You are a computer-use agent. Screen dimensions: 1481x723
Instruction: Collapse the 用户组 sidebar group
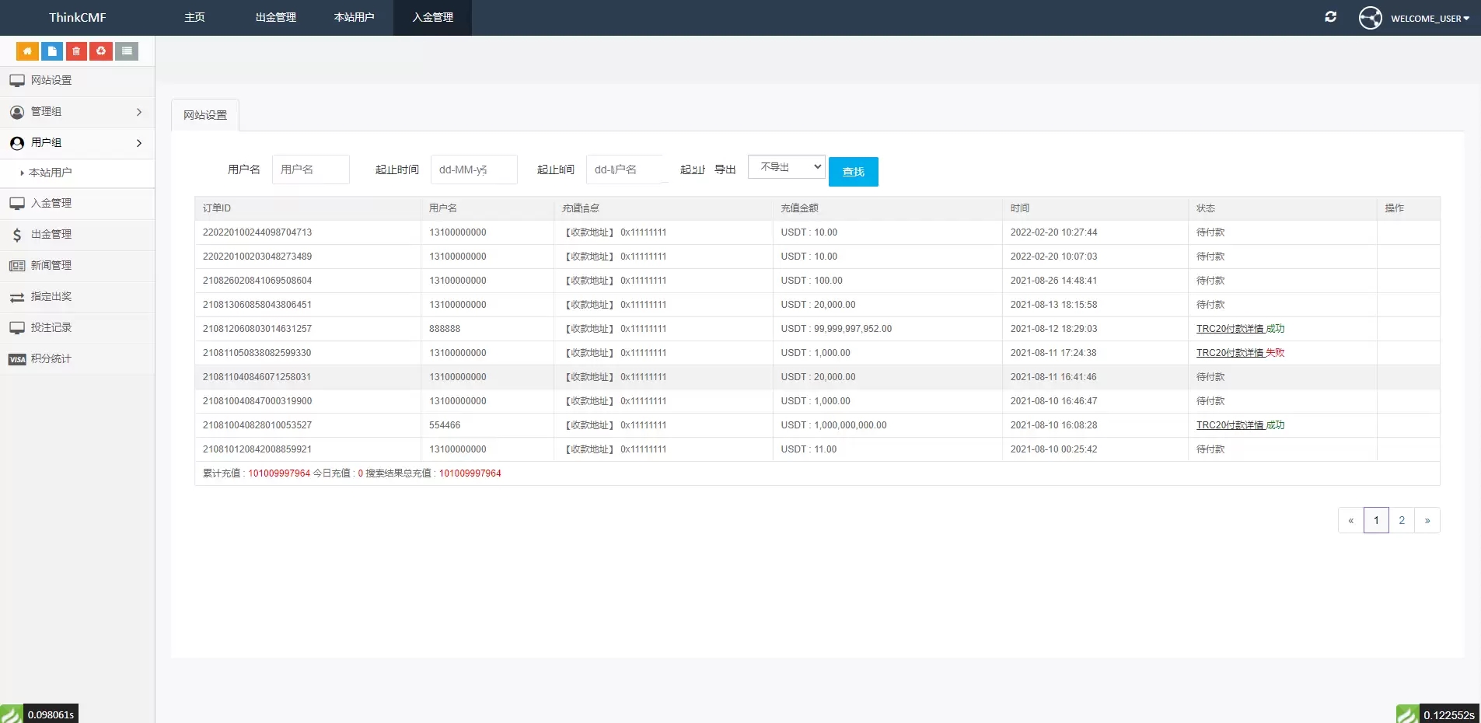click(x=77, y=143)
